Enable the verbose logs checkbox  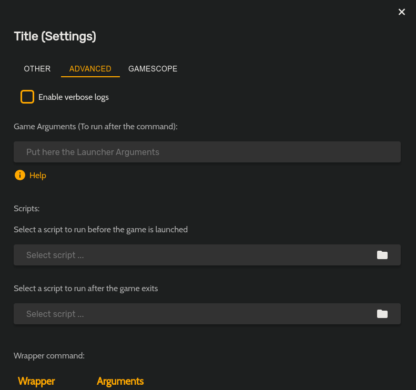(x=27, y=97)
